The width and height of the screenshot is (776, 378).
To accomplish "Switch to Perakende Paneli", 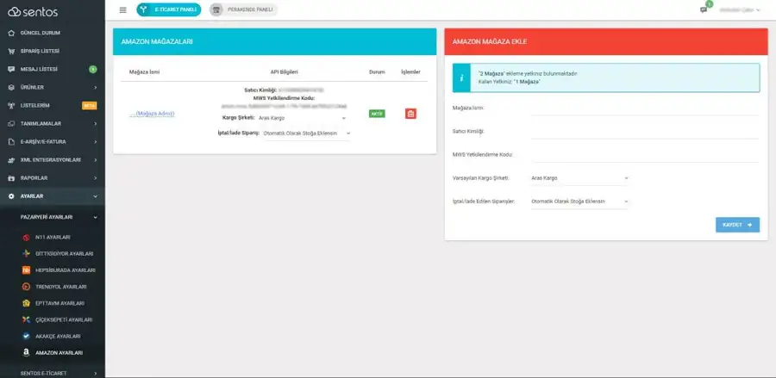I will pos(243,9).
